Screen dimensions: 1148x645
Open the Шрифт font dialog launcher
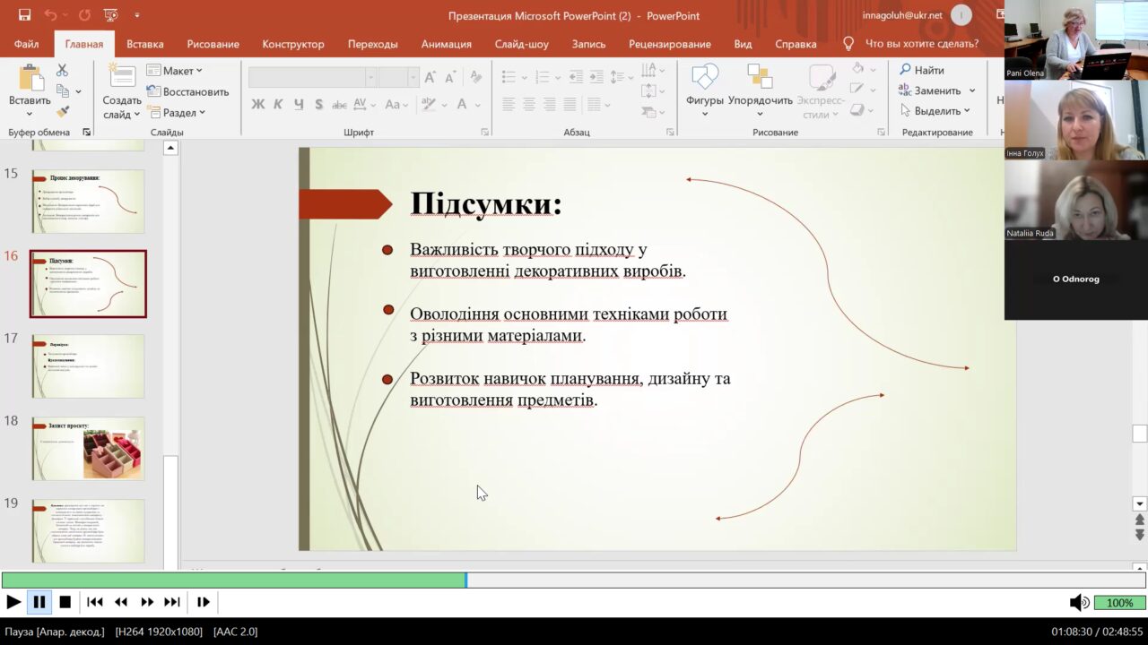pos(484,132)
